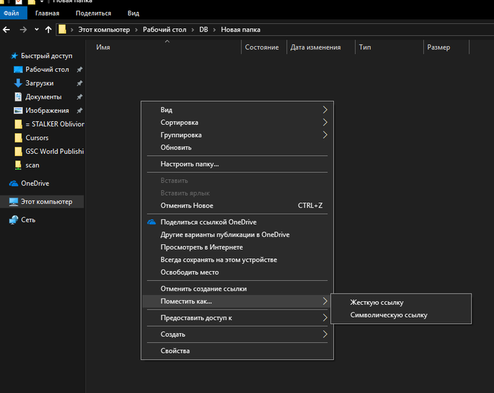Open Быстрый доступ via its star icon

[13, 56]
